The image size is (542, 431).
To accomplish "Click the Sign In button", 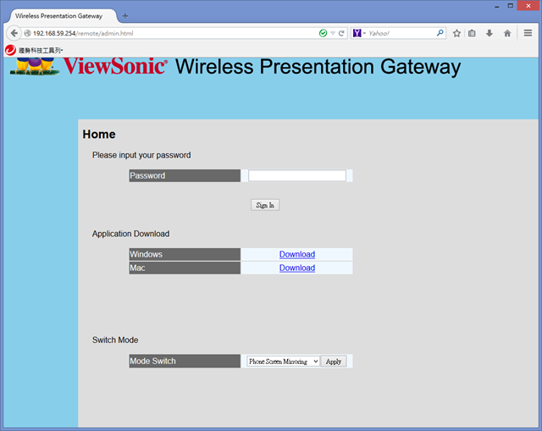I will (x=265, y=205).
